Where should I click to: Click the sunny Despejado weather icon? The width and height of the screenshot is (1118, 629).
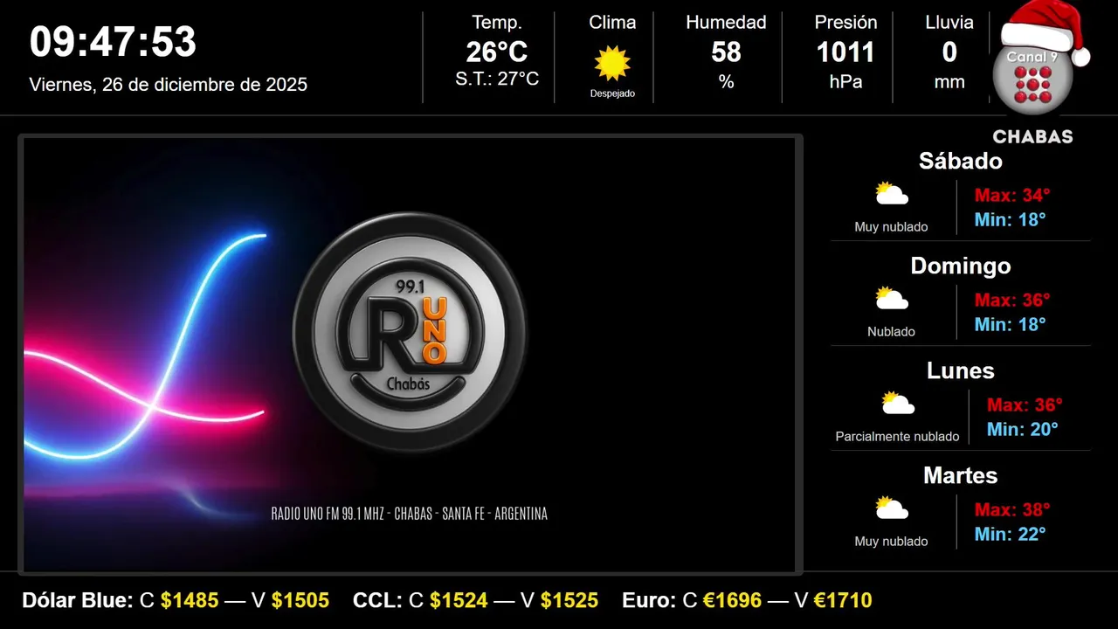(612, 64)
